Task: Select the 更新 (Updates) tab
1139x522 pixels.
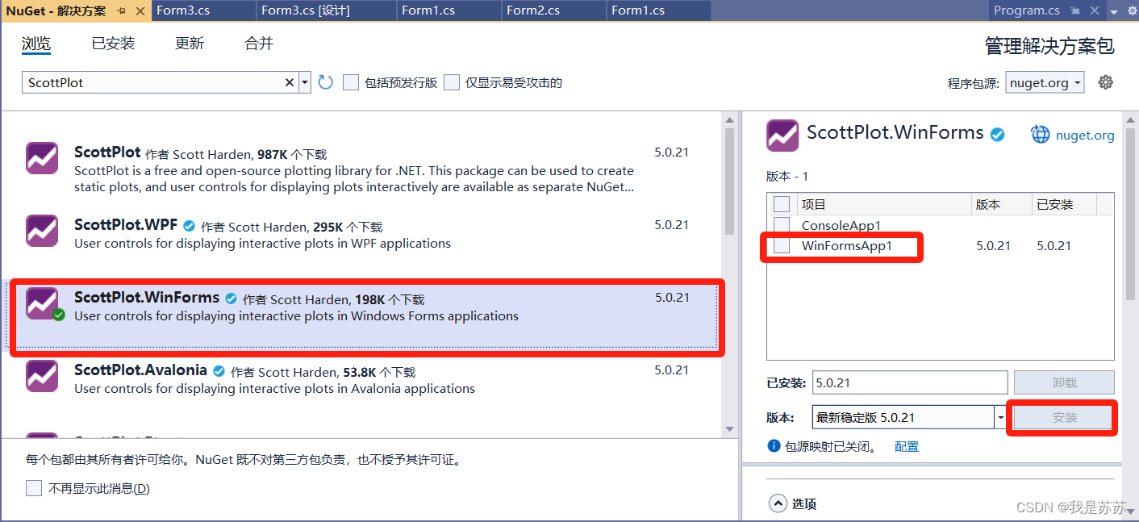Action: click(190, 44)
